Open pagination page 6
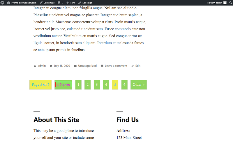The height and width of the screenshot is (143, 233). (x=124, y=85)
